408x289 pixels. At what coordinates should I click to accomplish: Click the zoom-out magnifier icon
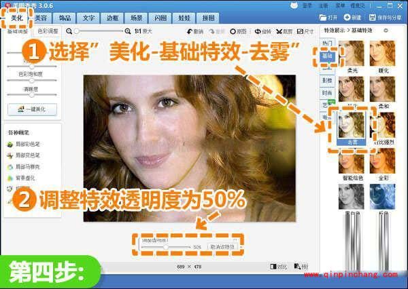coord(69,31)
